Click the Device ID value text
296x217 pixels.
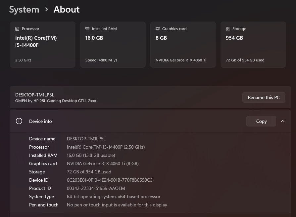(110, 180)
